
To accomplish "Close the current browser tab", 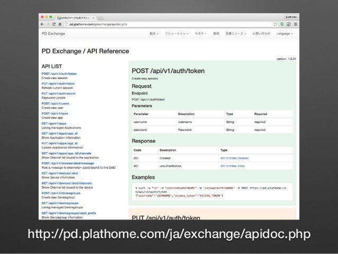I will click(93, 18).
